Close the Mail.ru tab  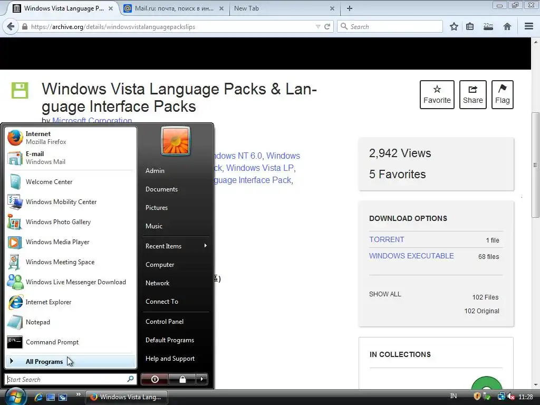pyautogui.click(x=221, y=8)
